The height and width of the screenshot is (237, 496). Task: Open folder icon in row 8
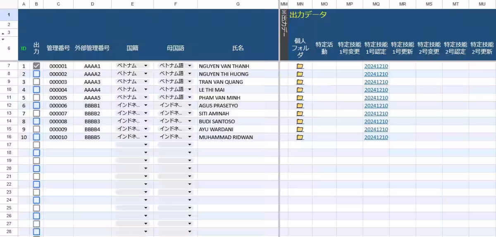pos(300,74)
